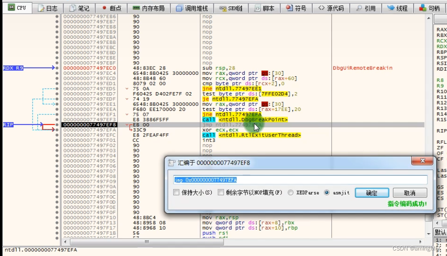Open the 线程 threads tab

point(397,8)
